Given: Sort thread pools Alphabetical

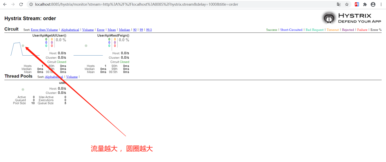Looking at the screenshot, I should (54, 77).
